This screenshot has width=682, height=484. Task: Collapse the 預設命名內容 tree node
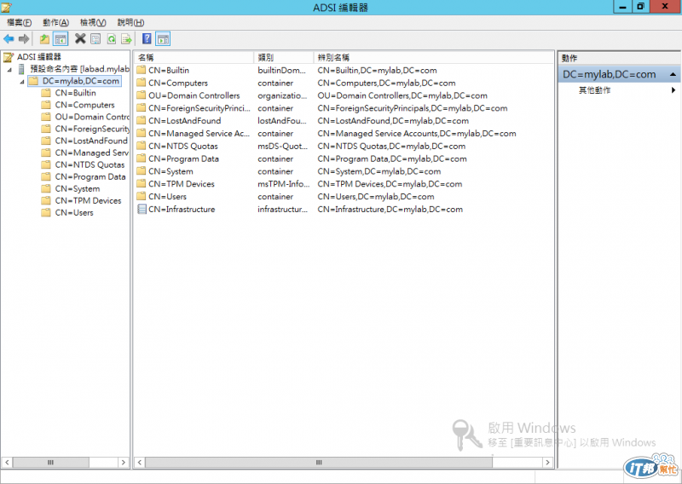pyautogui.click(x=9, y=70)
